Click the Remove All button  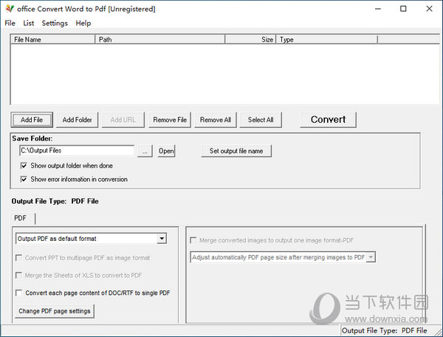point(216,120)
